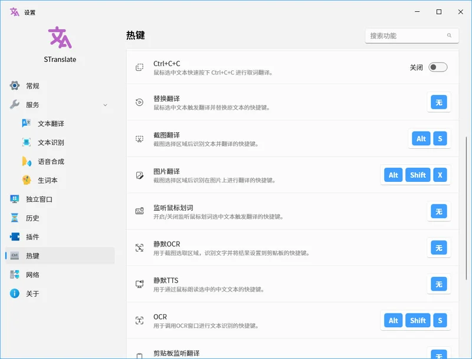Set hotkey via 替换翻译 无 button
The height and width of the screenshot is (359, 472).
439,102
